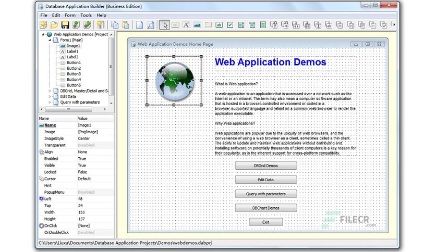
Task: Click the Width value '153'
Action: [x=81, y=212]
